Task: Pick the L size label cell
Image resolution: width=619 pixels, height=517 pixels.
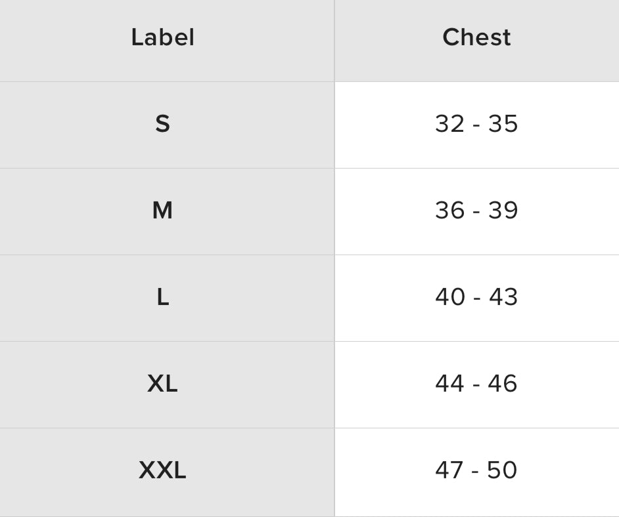Action: pos(162,297)
